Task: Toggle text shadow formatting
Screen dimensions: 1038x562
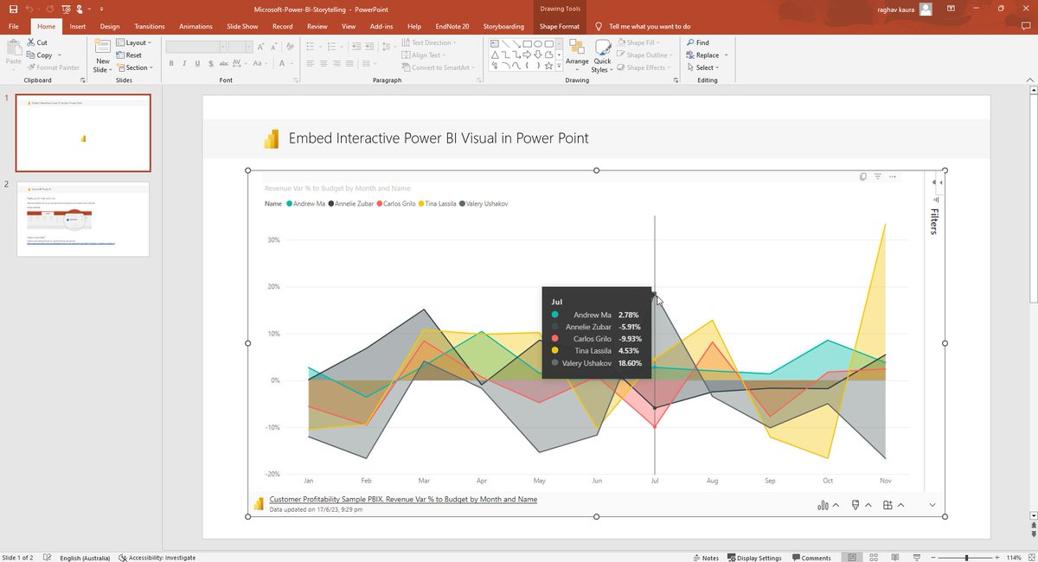Action: [211, 63]
